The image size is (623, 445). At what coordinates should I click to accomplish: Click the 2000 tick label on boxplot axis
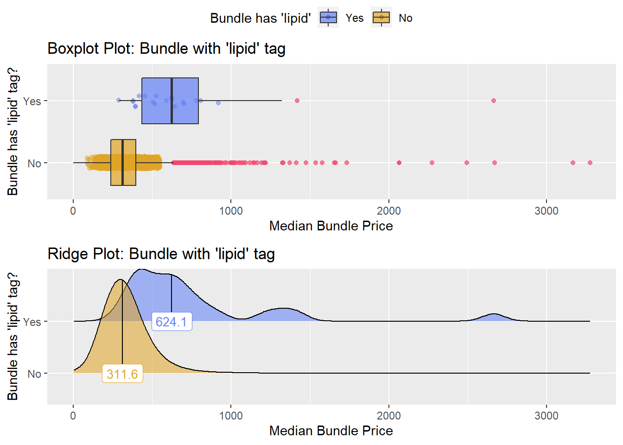[x=389, y=211]
